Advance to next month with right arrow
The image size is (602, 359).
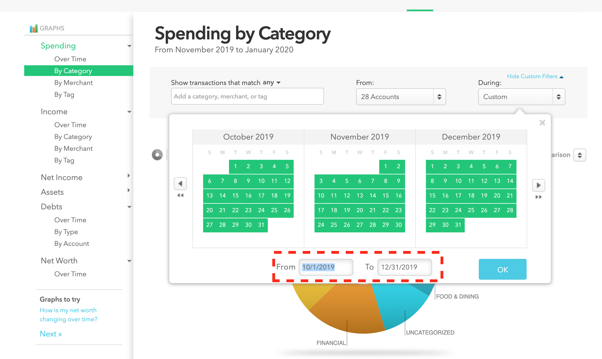tap(539, 185)
